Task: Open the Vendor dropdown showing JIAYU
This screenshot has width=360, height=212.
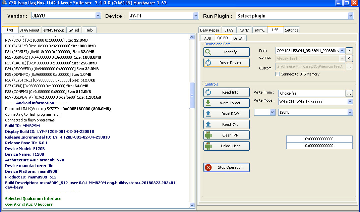Action: (98, 15)
